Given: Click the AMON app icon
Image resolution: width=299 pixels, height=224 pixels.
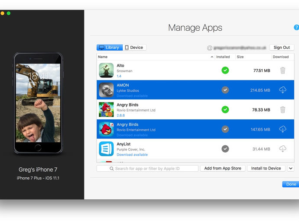Looking at the screenshot, I should [106, 90].
